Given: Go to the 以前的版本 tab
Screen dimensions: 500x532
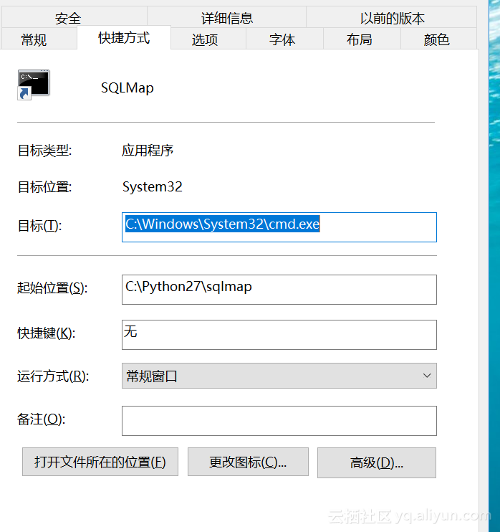Looking at the screenshot, I should tap(392, 17).
